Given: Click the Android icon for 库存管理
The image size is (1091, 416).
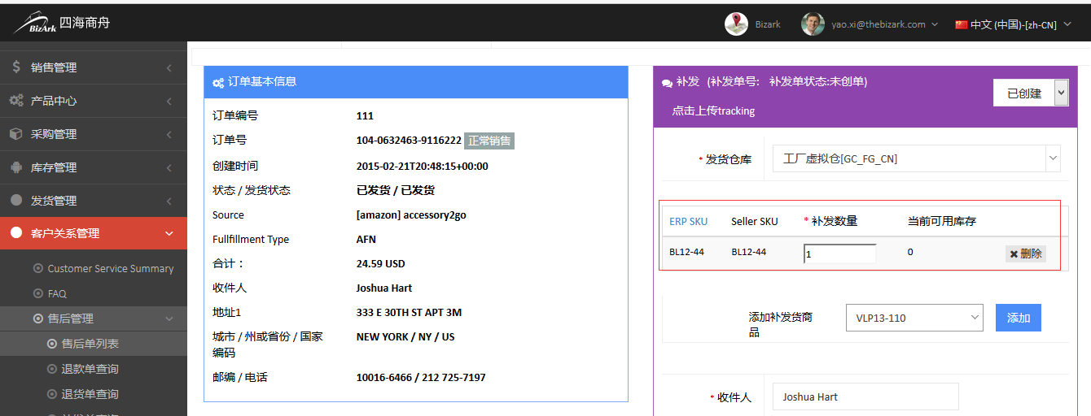Looking at the screenshot, I should (x=16, y=167).
